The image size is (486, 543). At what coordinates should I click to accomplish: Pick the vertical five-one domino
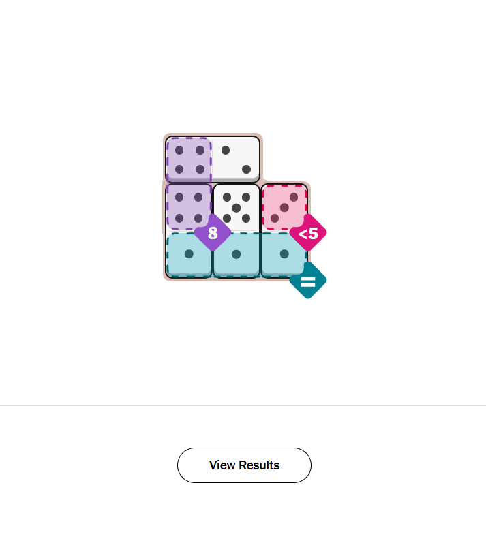point(236,230)
